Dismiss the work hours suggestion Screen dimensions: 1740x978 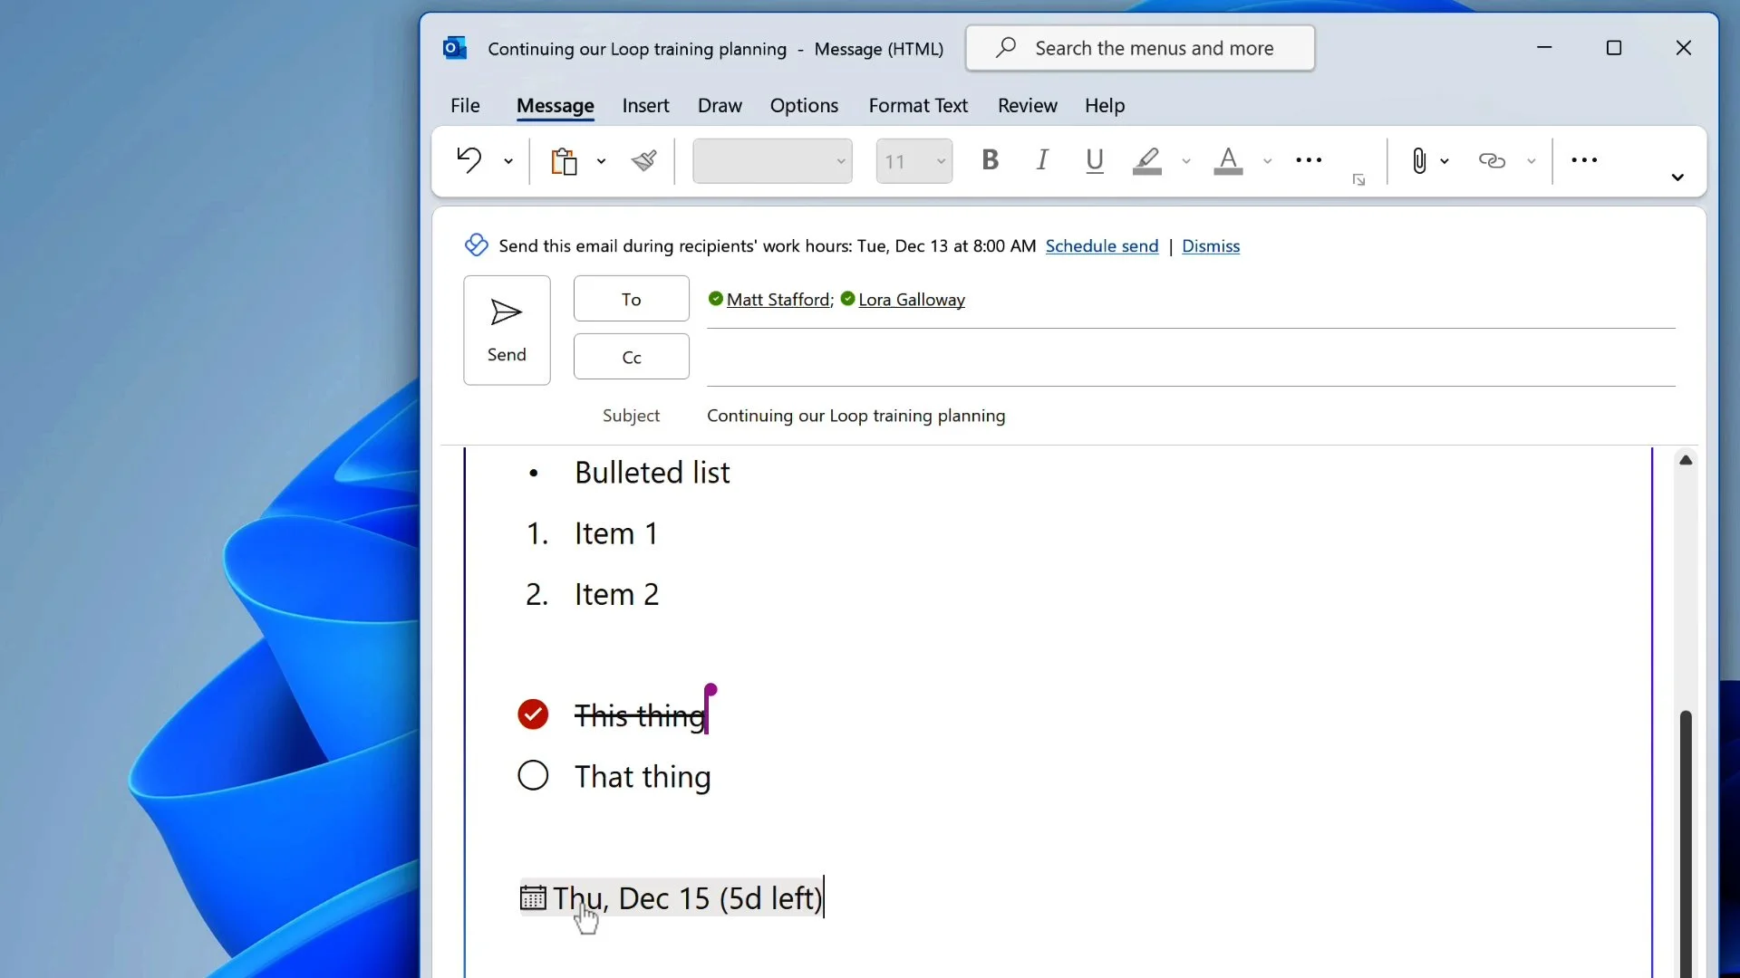point(1210,246)
